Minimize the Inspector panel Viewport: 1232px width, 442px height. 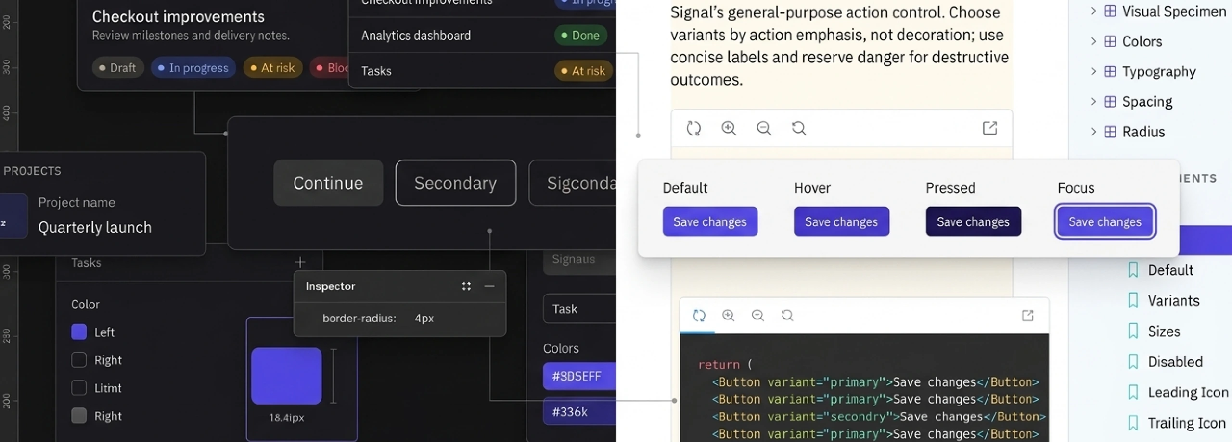click(x=489, y=286)
